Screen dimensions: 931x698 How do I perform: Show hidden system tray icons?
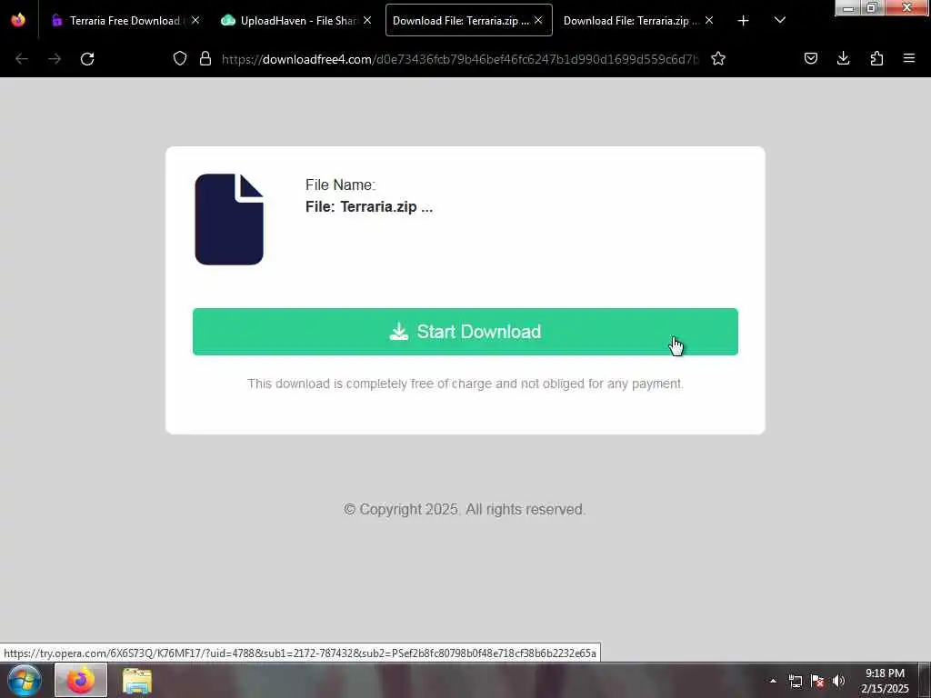point(773,681)
